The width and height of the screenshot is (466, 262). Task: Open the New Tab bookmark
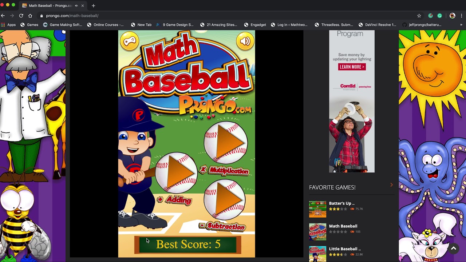click(141, 25)
